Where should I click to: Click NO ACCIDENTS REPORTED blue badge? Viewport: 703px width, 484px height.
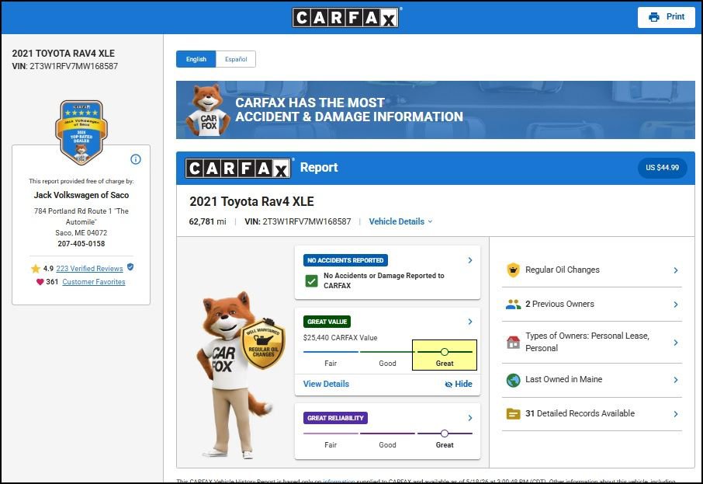[345, 260]
